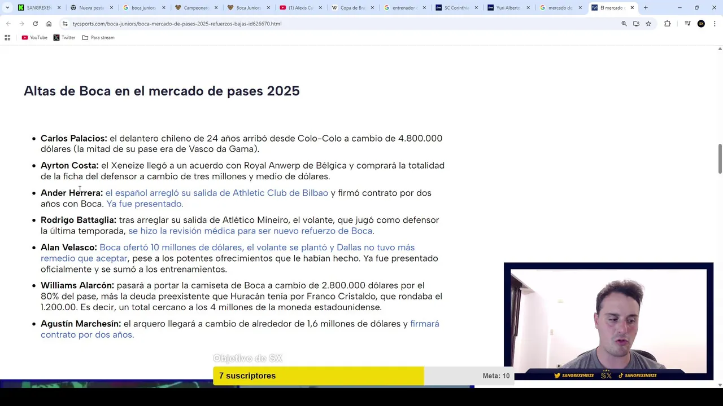Viewport: 723px width, 406px height.
Task: Close the Campeonato tab
Action: 216,8
